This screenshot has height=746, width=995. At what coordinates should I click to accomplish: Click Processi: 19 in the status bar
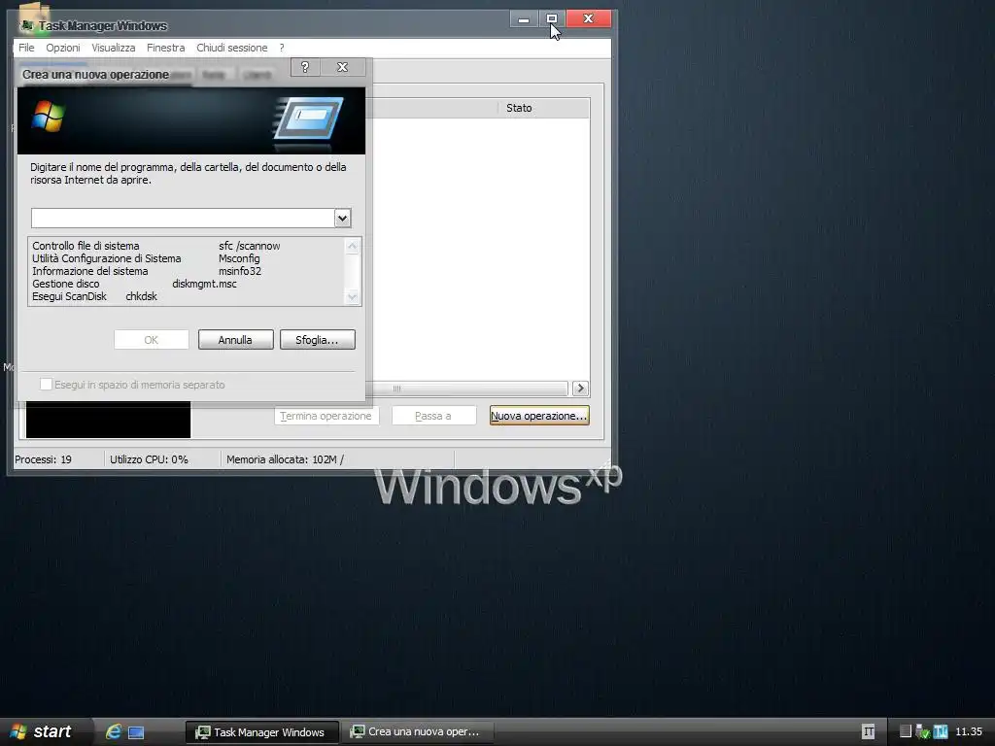(x=43, y=459)
